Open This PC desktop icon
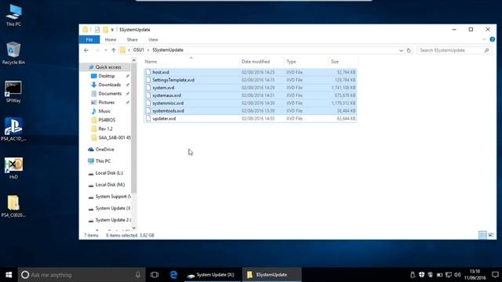The width and height of the screenshot is (502, 282). 13,16
